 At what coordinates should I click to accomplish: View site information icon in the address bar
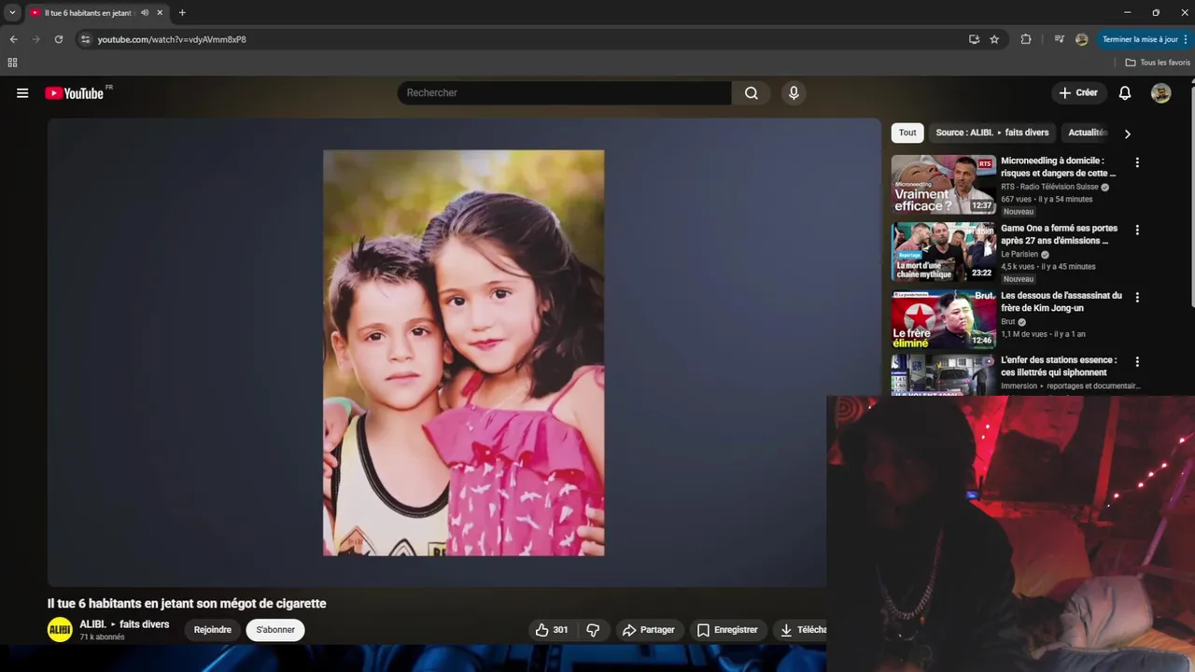(85, 39)
